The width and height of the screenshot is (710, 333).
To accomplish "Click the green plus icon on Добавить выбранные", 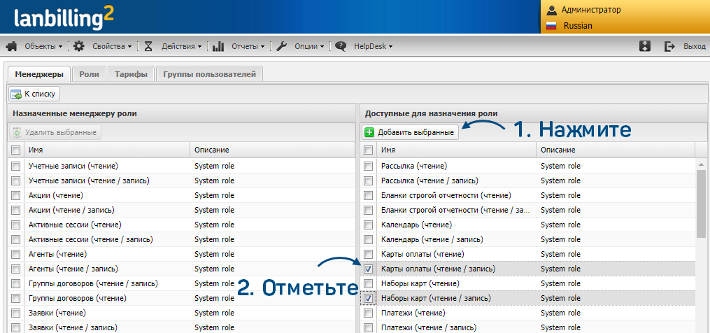I will (x=369, y=132).
